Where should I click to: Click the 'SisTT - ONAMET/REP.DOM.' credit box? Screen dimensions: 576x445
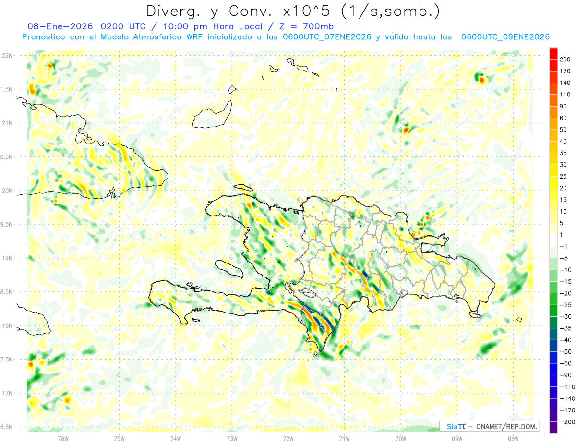[x=490, y=426]
